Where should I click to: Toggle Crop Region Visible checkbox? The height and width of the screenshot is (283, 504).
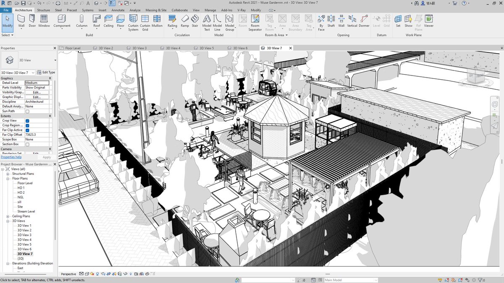(x=27, y=125)
